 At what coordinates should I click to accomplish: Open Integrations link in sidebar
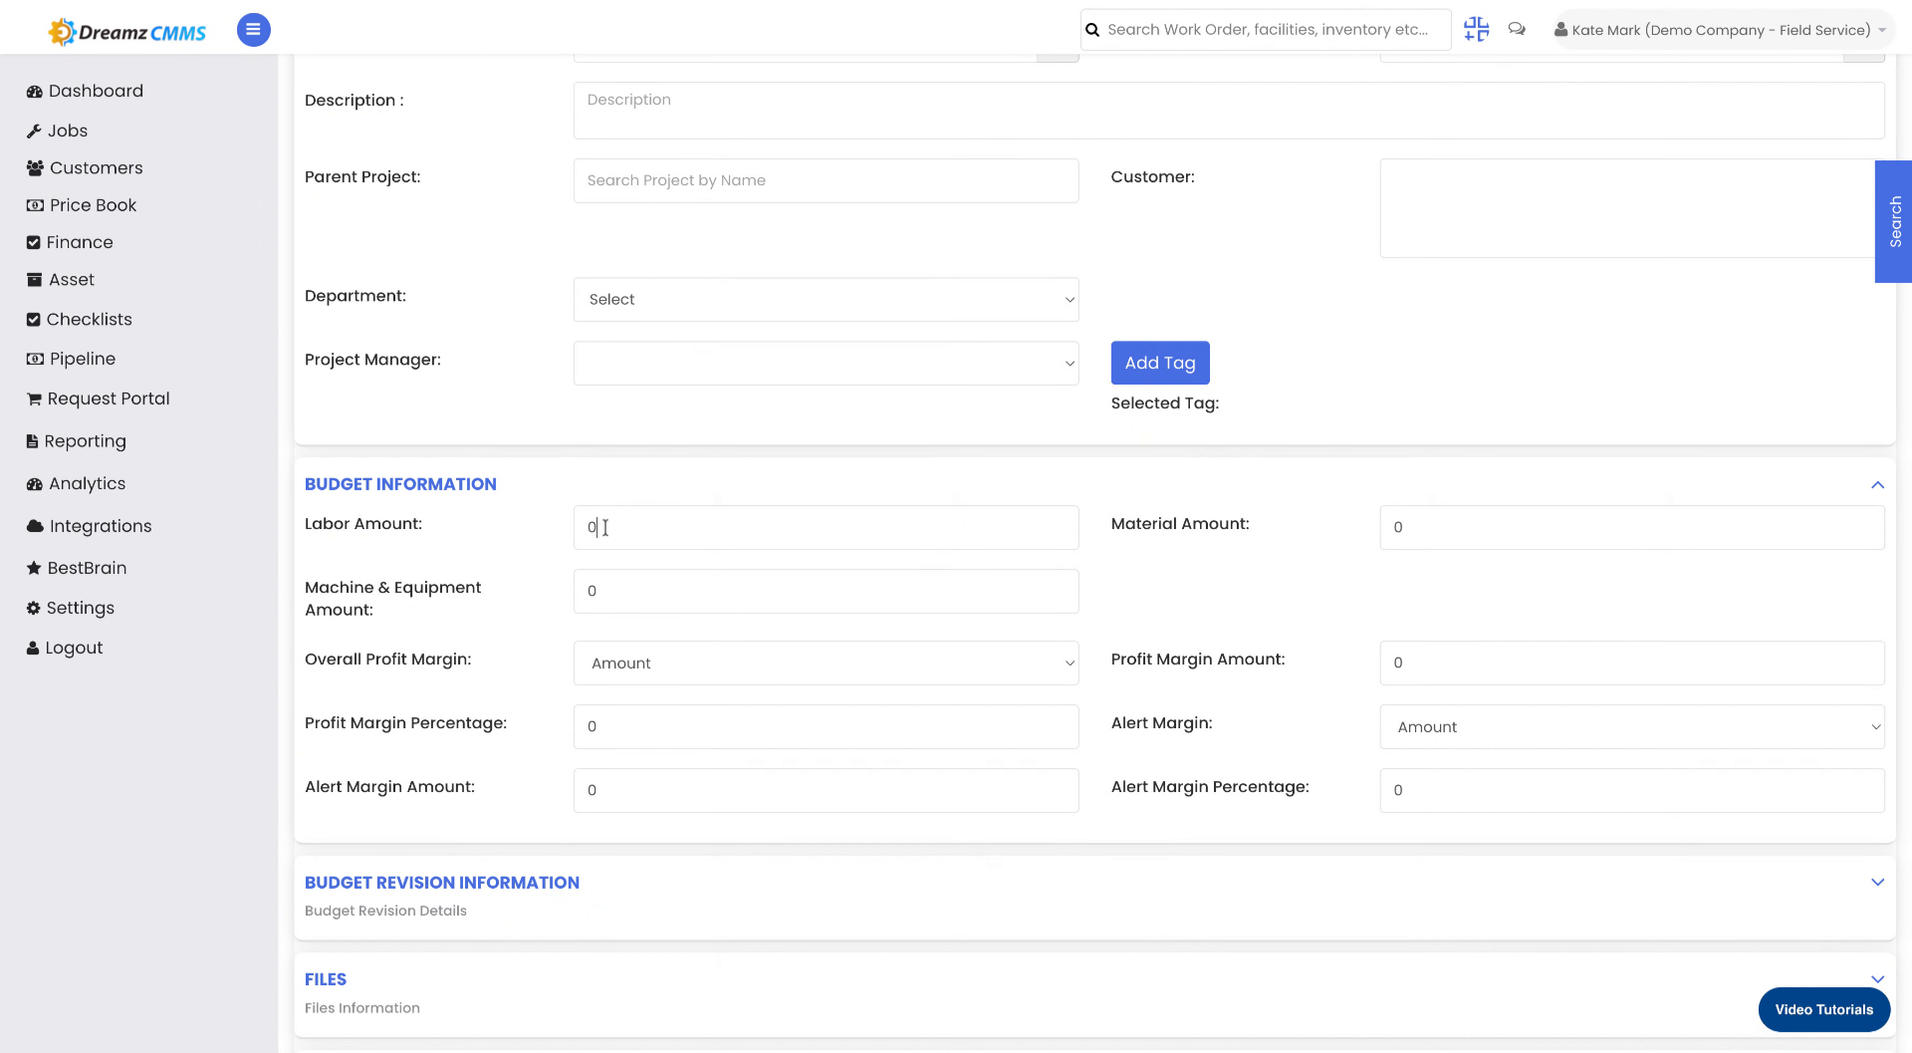pos(101,526)
